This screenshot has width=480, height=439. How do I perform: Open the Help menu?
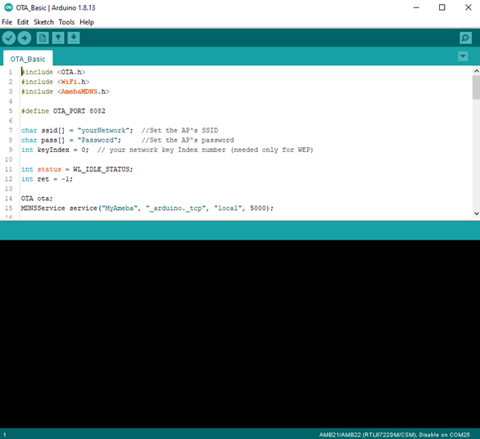tap(87, 22)
